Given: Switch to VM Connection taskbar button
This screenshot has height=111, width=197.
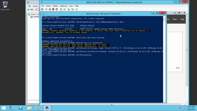Looking at the screenshot, I should (x=47, y=108).
